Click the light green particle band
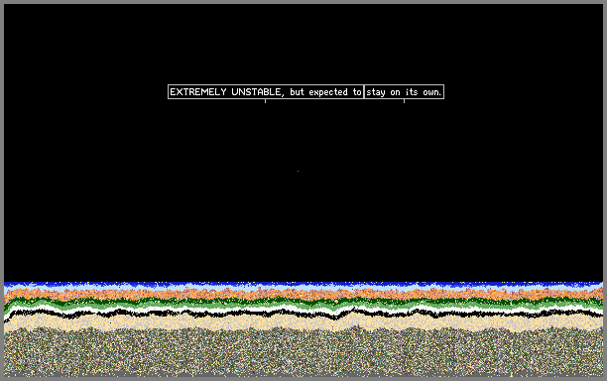The image size is (607, 381). click(303, 306)
